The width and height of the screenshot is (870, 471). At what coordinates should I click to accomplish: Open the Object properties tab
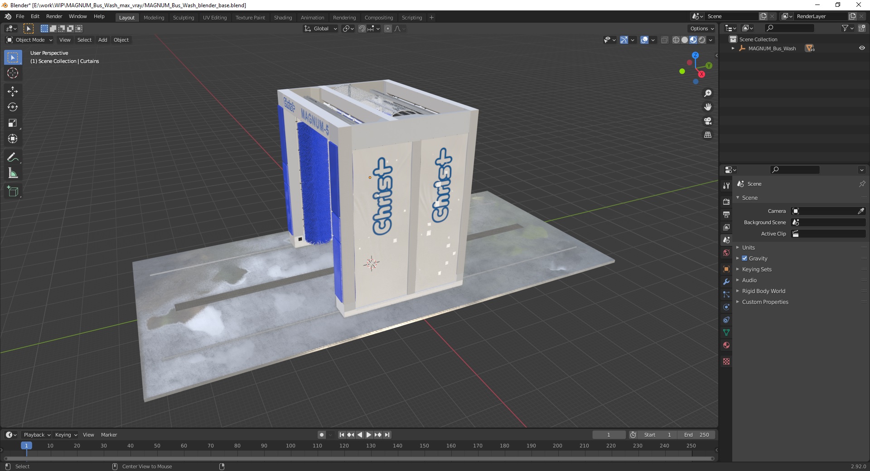[726, 269]
